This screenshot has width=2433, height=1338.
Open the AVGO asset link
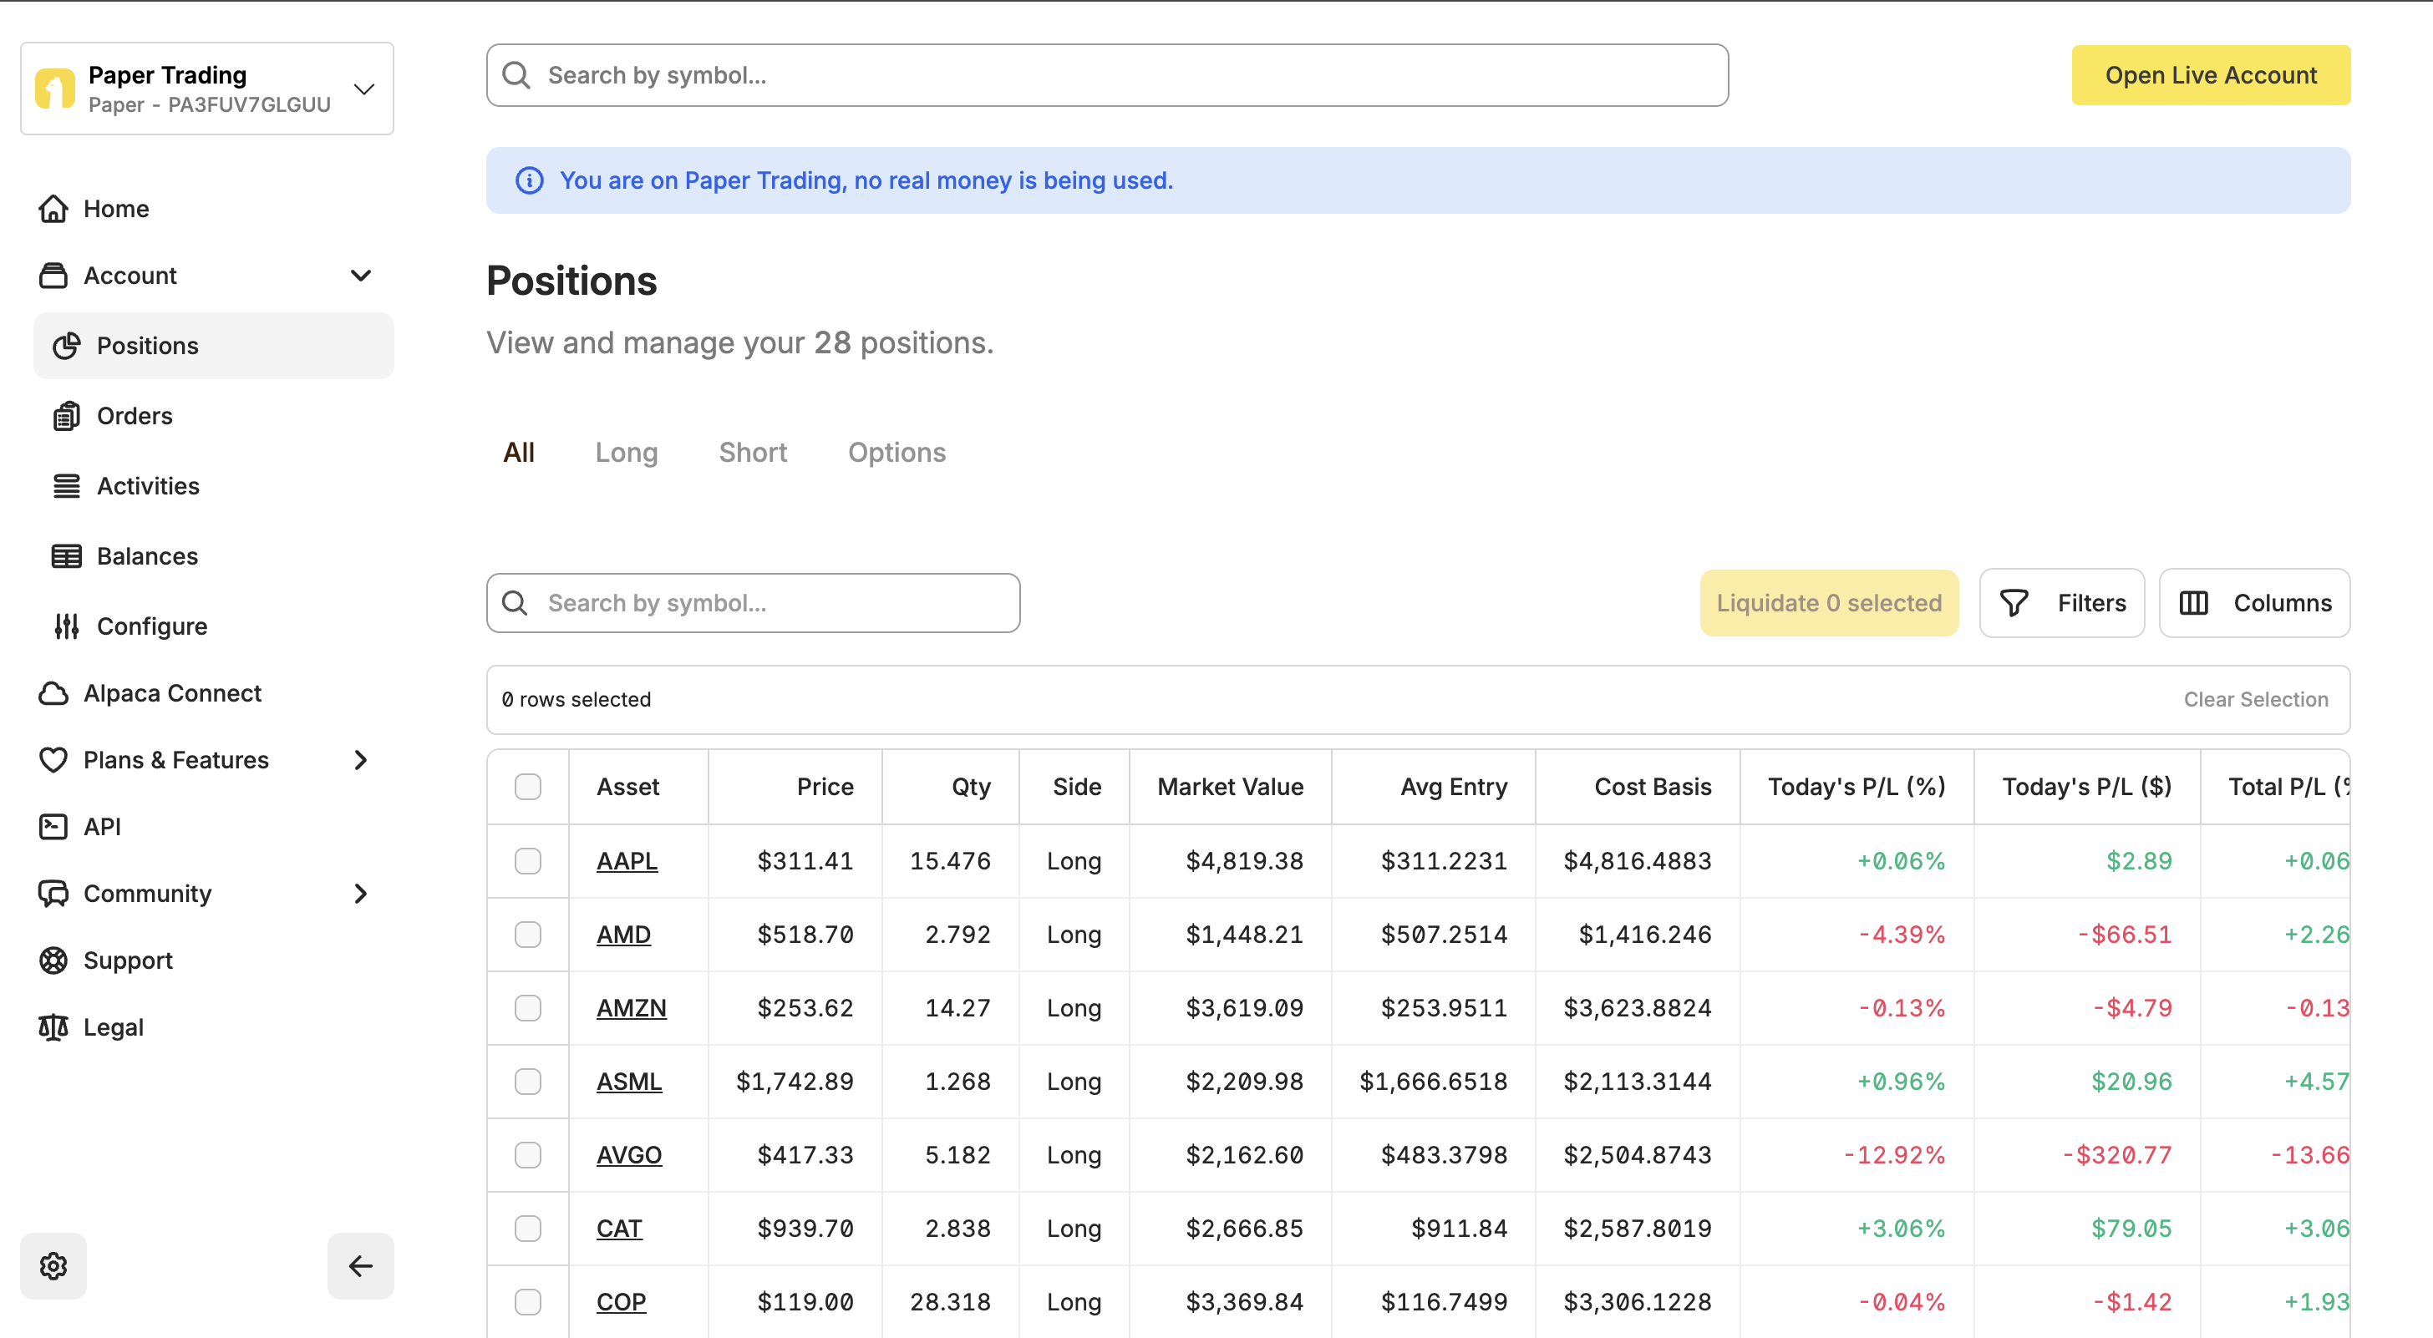pyautogui.click(x=629, y=1156)
